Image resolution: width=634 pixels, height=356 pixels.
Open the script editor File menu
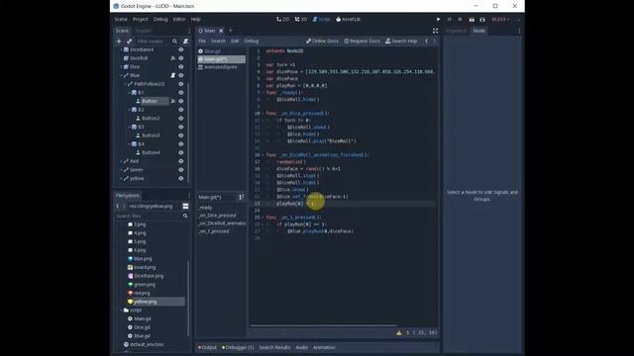202,41
